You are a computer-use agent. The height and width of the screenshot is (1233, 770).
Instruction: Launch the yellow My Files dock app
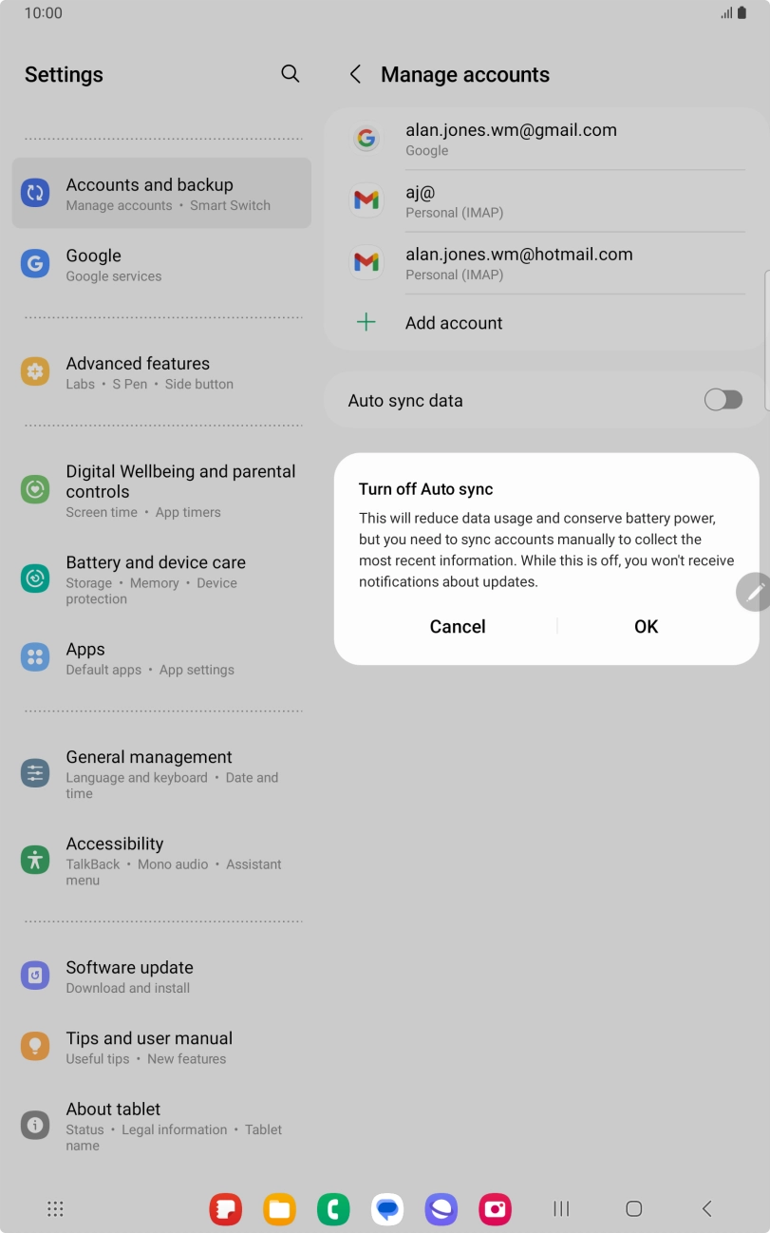pyautogui.click(x=279, y=1208)
